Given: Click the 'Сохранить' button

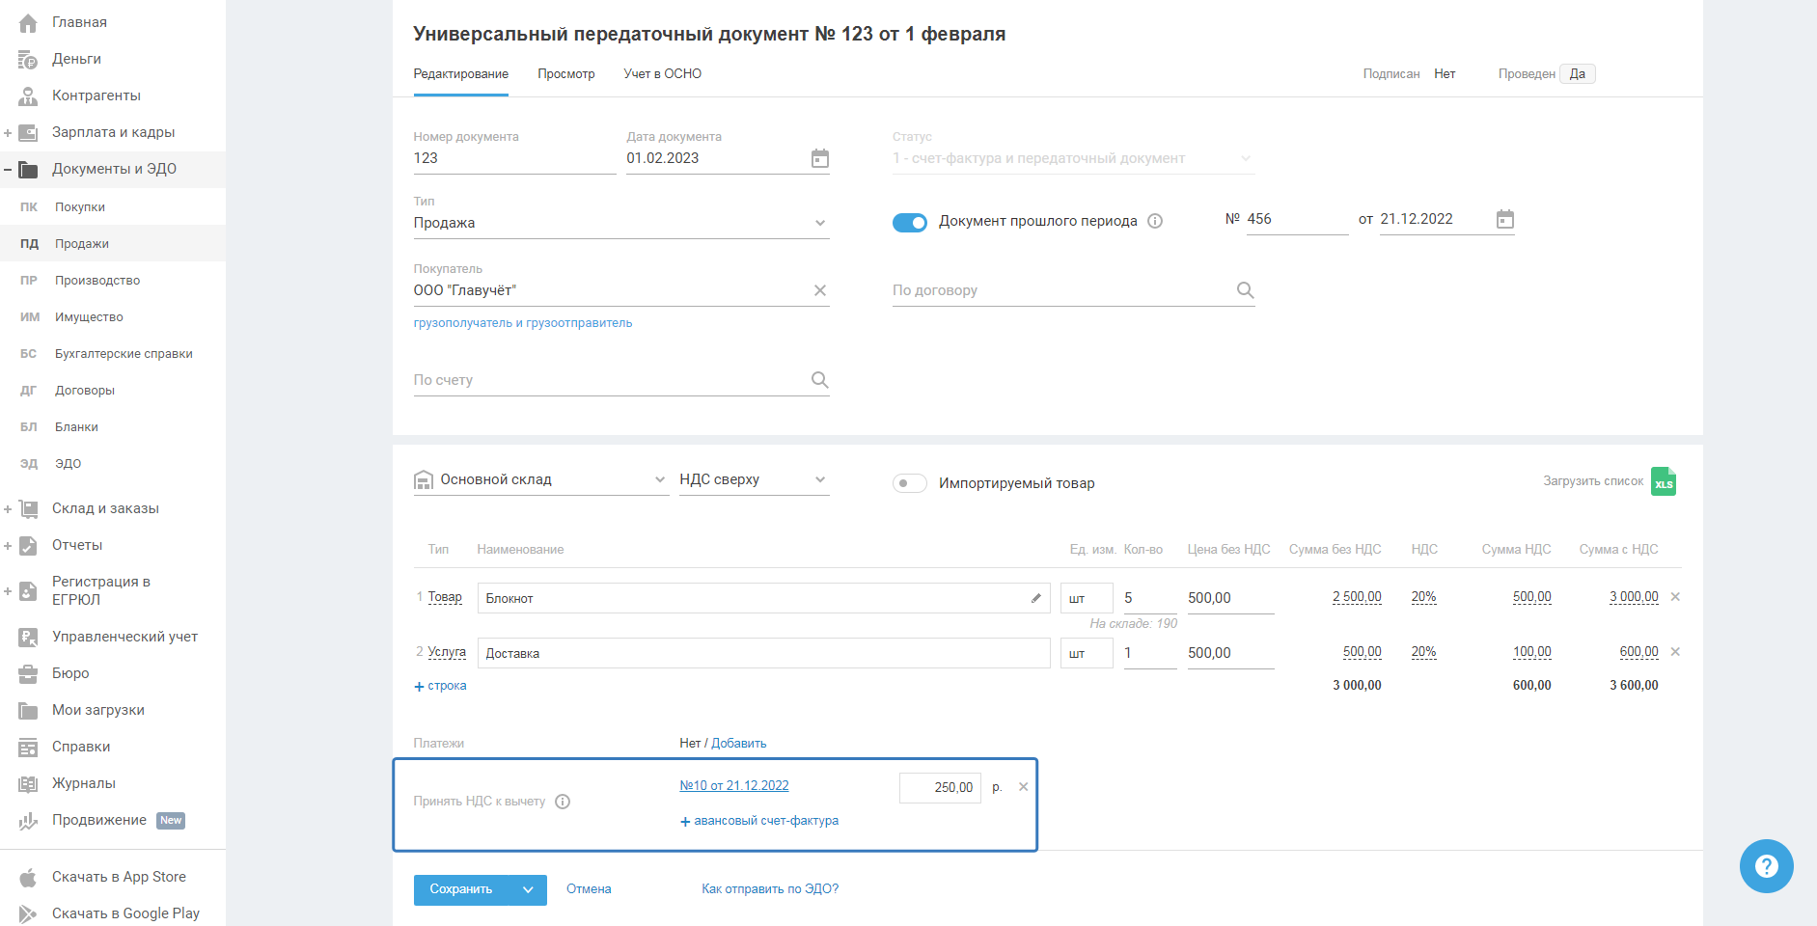Looking at the screenshot, I should 461,889.
